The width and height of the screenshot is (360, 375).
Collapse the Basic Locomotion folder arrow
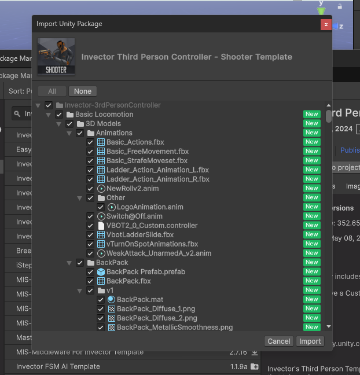pyautogui.click(x=48, y=115)
